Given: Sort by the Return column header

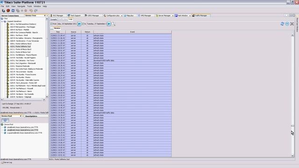Looking at the screenshot, I should (87, 32).
